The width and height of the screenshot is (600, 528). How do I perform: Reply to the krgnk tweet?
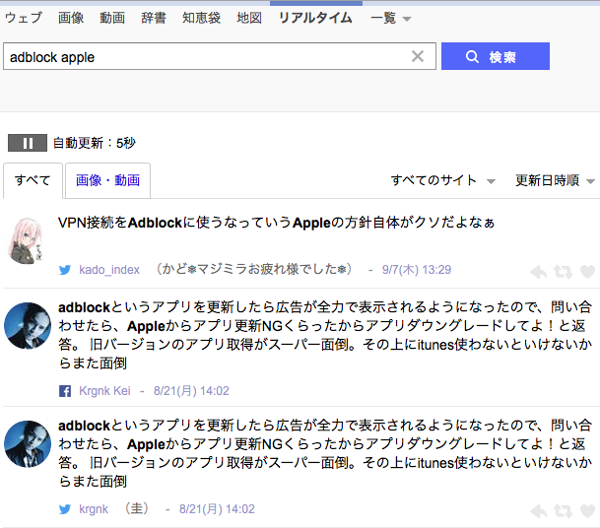point(539,511)
